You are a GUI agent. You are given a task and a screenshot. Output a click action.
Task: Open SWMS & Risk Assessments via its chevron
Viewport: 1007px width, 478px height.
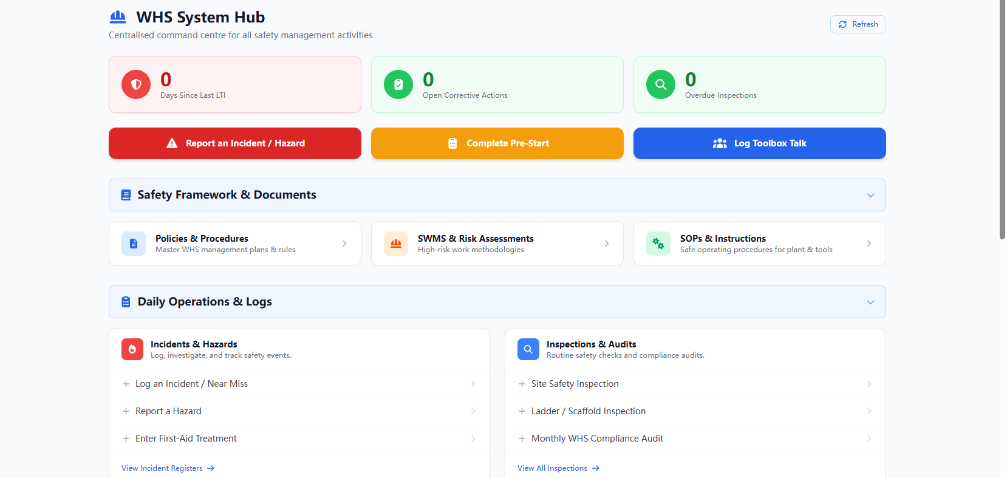[607, 244]
